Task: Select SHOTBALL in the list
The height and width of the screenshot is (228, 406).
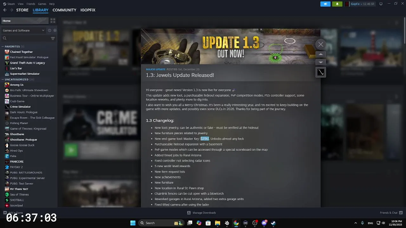Action: coord(17,200)
